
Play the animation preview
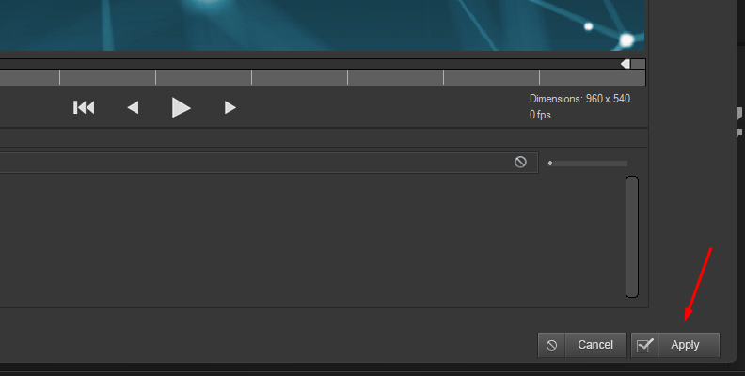coord(181,107)
